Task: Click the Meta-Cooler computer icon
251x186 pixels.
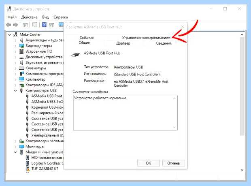Action: [x=16, y=34]
